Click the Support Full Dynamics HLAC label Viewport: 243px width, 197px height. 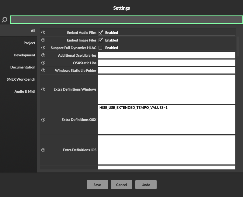pos(74,48)
